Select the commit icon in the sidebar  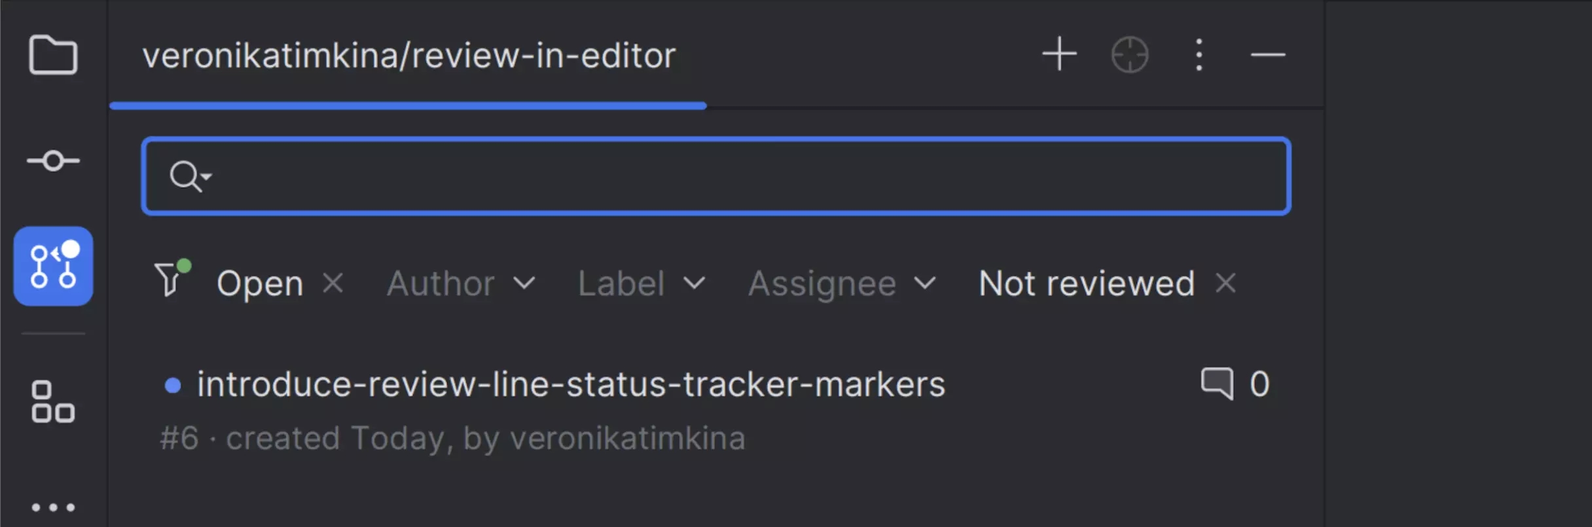(x=53, y=160)
